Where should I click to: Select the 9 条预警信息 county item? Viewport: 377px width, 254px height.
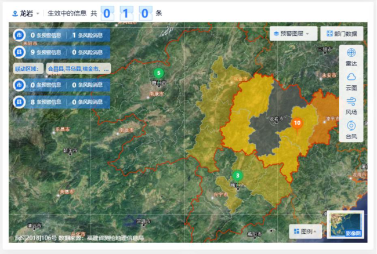pyautogui.click(x=46, y=52)
